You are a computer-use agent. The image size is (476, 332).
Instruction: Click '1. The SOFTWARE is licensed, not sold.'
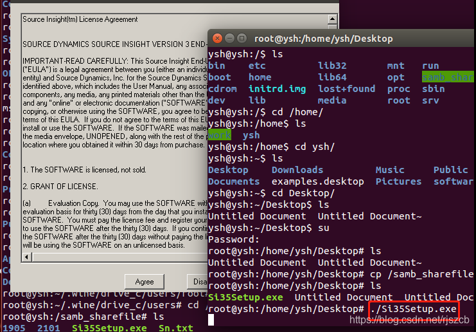84,170
